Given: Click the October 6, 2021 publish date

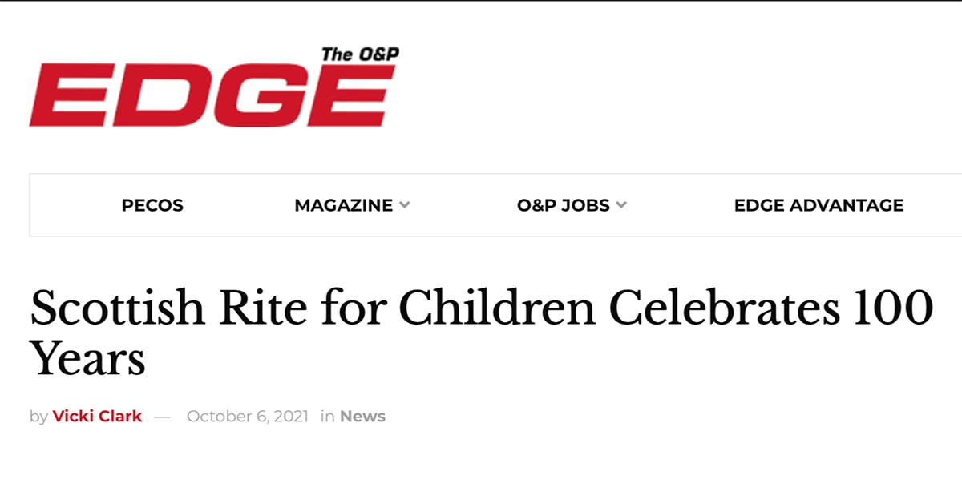Looking at the screenshot, I should (247, 417).
